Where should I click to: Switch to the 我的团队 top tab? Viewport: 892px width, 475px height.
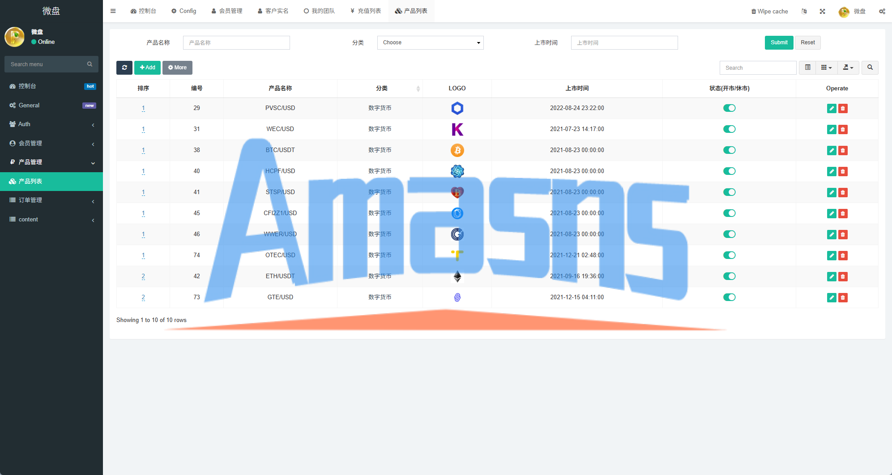coord(319,11)
